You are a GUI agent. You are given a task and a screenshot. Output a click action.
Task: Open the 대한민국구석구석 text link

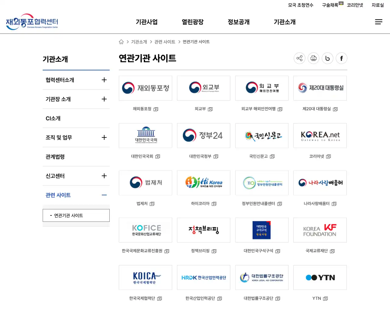click(258, 251)
